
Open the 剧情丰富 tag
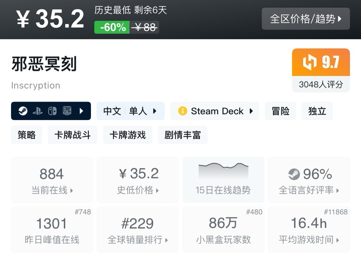[x=183, y=135]
